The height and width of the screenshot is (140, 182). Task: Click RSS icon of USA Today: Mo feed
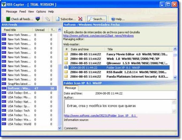tap(4, 97)
